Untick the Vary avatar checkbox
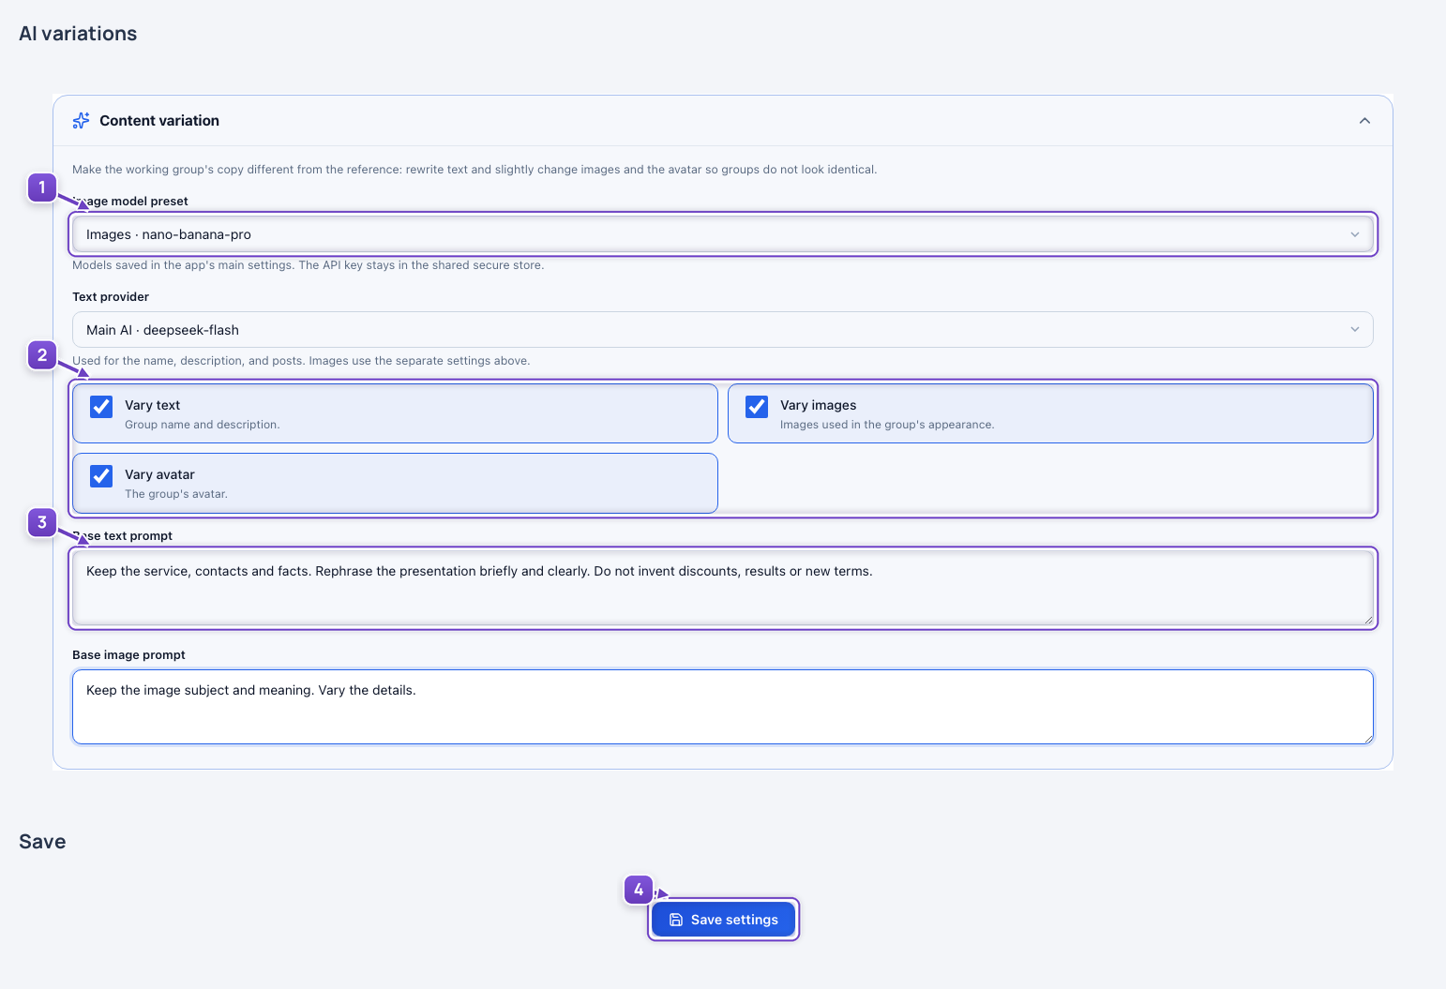This screenshot has width=1446, height=989. point(101,476)
